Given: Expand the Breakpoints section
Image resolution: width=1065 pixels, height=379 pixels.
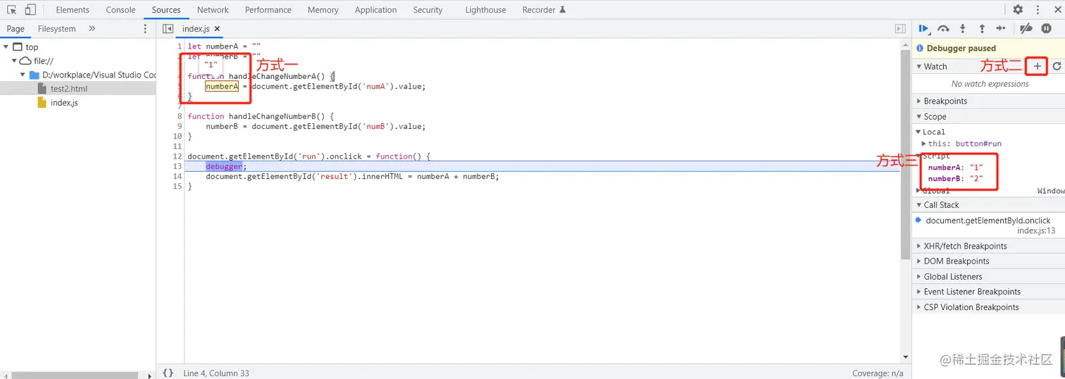Looking at the screenshot, I should (919, 101).
